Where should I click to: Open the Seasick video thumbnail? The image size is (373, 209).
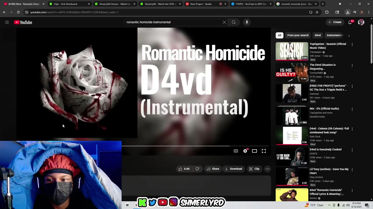pyautogui.click(x=292, y=51)
